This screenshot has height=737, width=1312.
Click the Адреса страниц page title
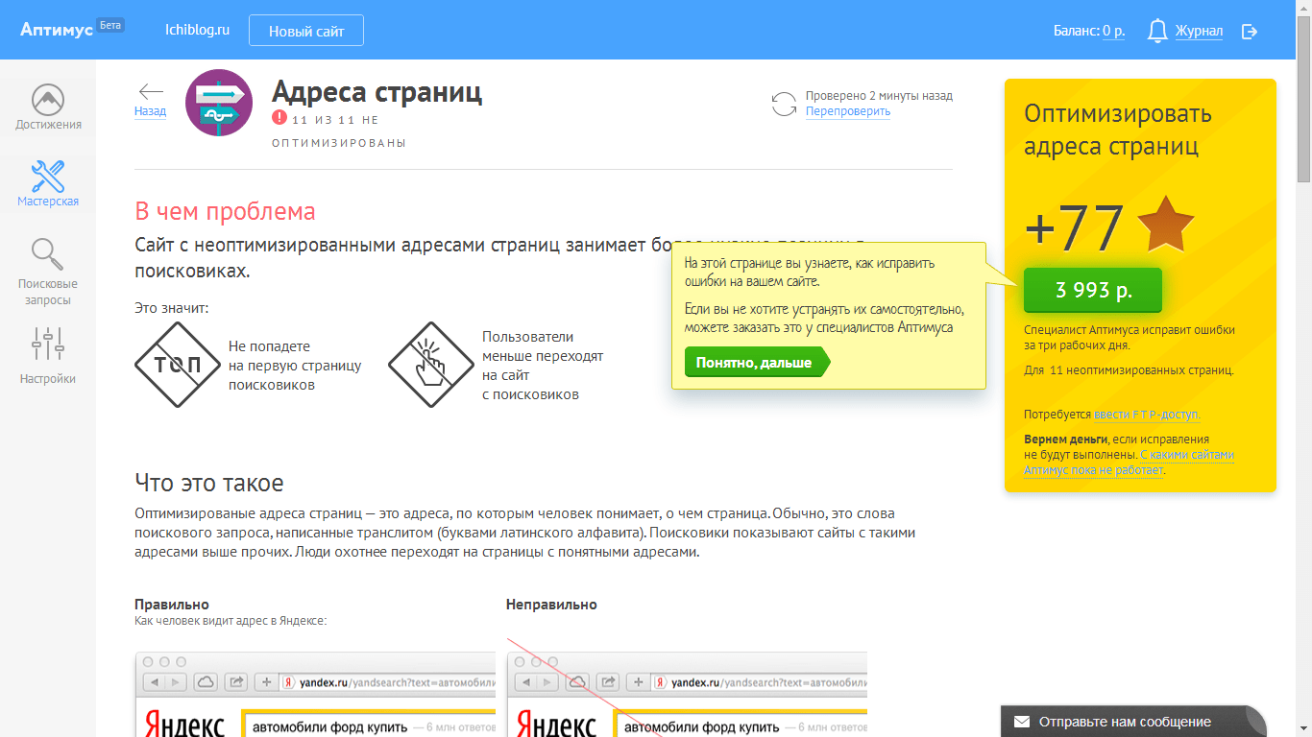[x=377, y=92]
